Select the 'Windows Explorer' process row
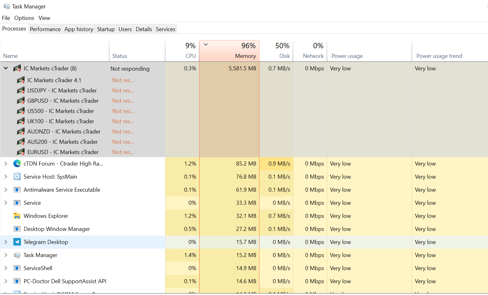This screenshot has width=488, height=295. [244, 216]
